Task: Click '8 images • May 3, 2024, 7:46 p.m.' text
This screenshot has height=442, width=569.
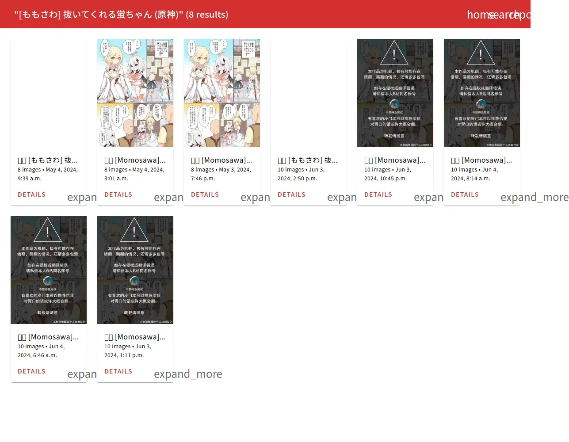Action: click(x=221, y=174)
